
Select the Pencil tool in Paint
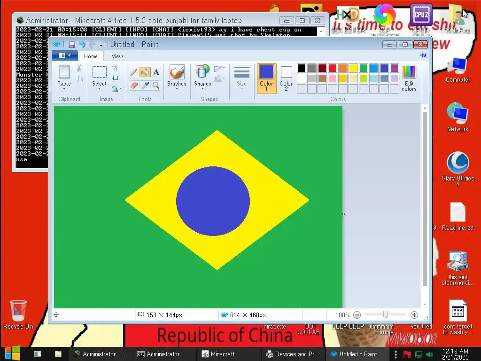coord(133,72)
